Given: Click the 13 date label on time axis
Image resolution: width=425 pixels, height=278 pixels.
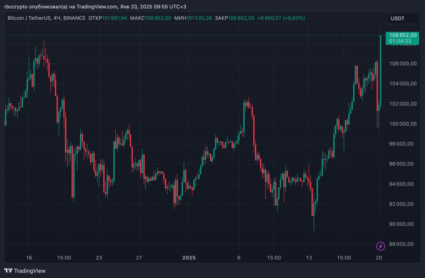Looking at the screenshot, I should (x=308, y=258).
